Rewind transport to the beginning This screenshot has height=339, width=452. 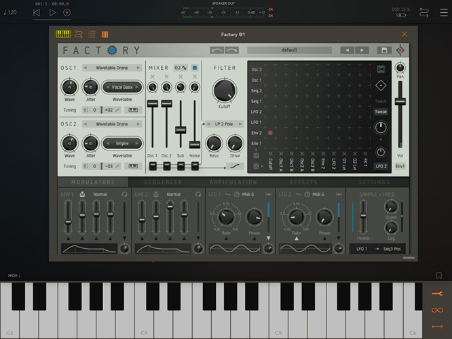pyautogui.click(x=37, y=12)
